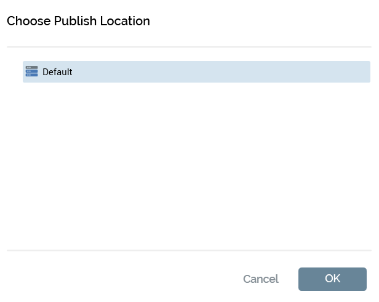Click the middle of the Default row
The image size is (379, 302).
(x=196, y=72)
